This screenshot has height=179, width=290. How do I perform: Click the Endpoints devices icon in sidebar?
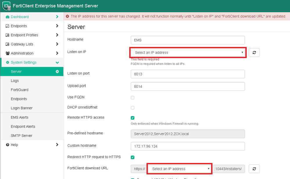8,26
